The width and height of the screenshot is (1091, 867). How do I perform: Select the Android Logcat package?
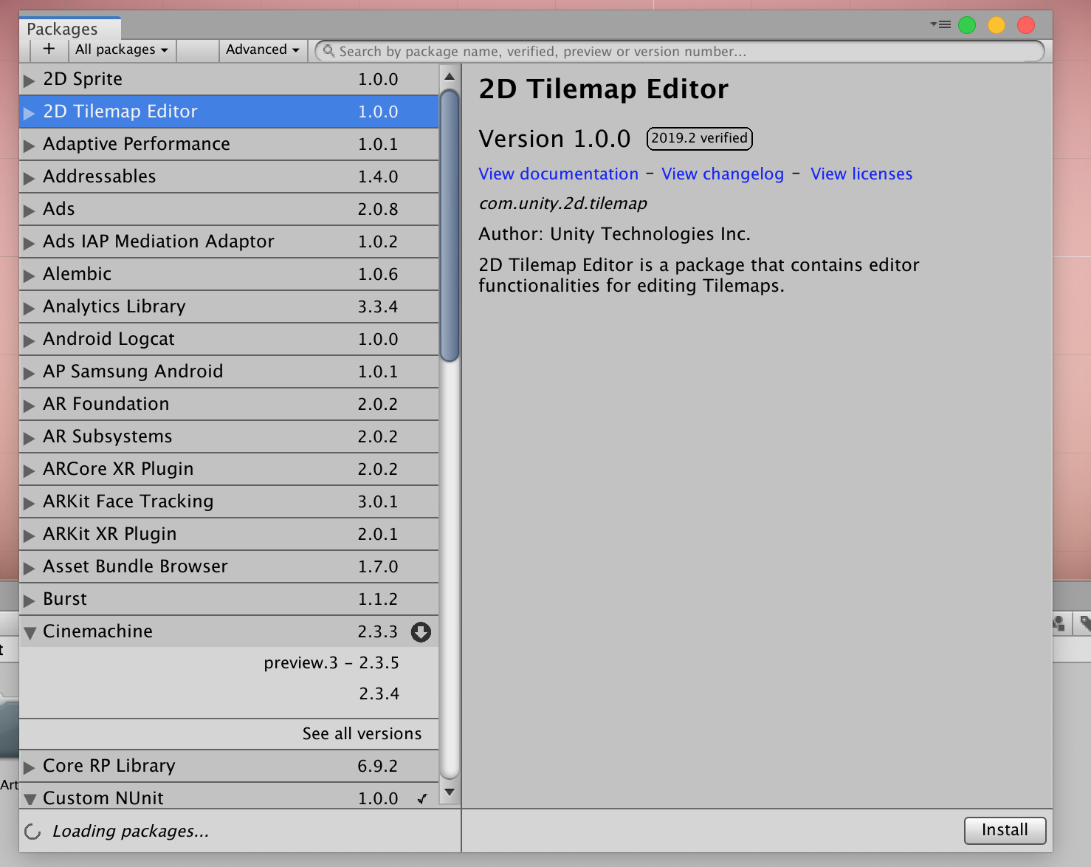pyautogui.click(x=229, y=339)
